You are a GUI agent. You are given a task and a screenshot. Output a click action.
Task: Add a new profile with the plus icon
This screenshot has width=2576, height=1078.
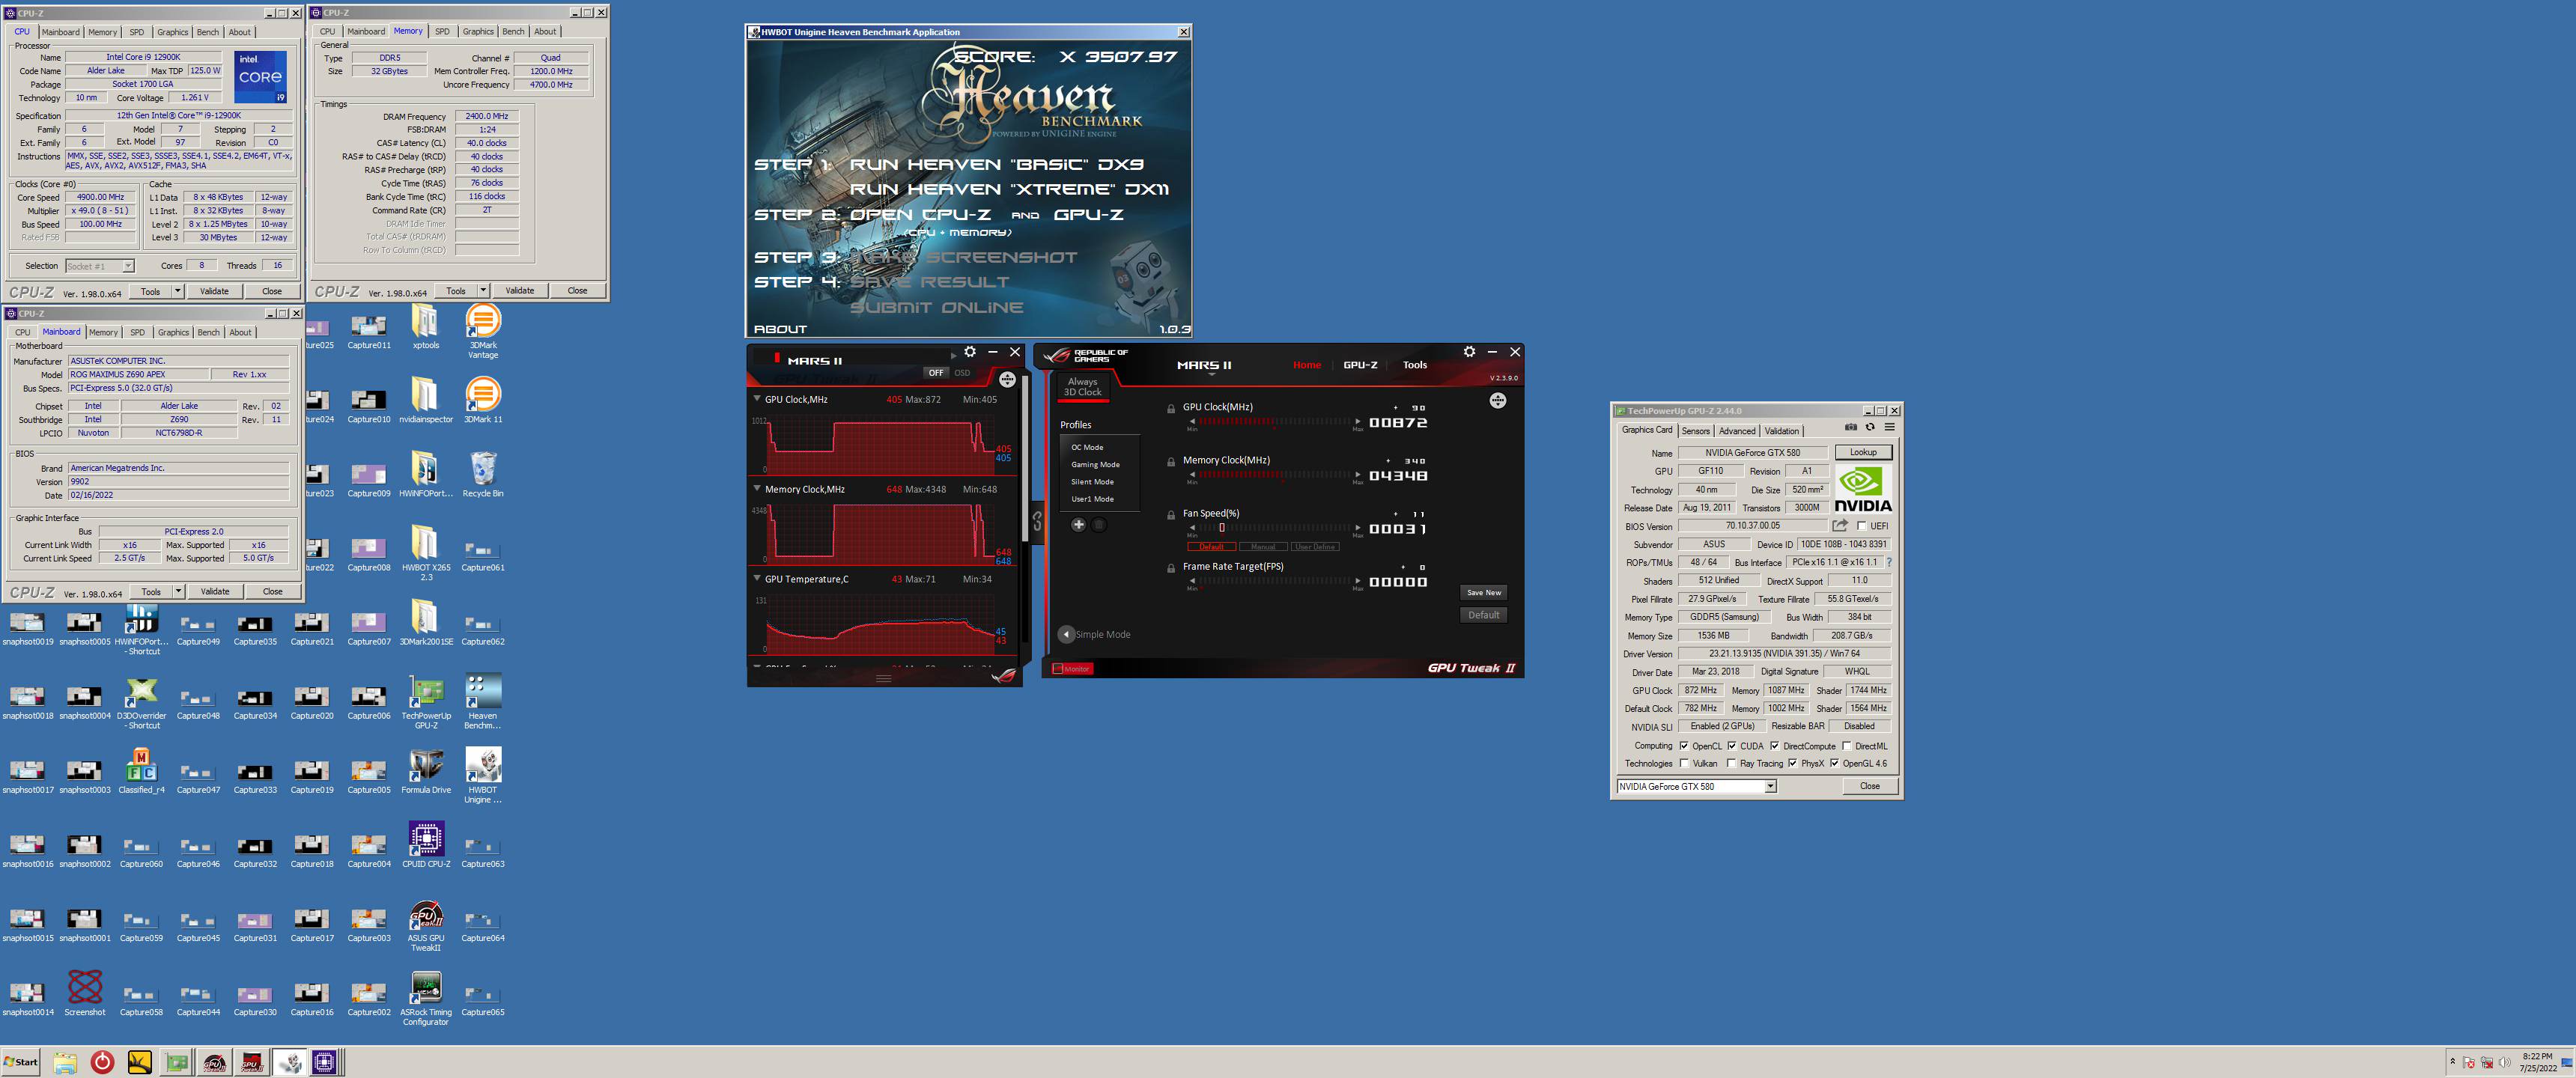[x=1078, y=524]
